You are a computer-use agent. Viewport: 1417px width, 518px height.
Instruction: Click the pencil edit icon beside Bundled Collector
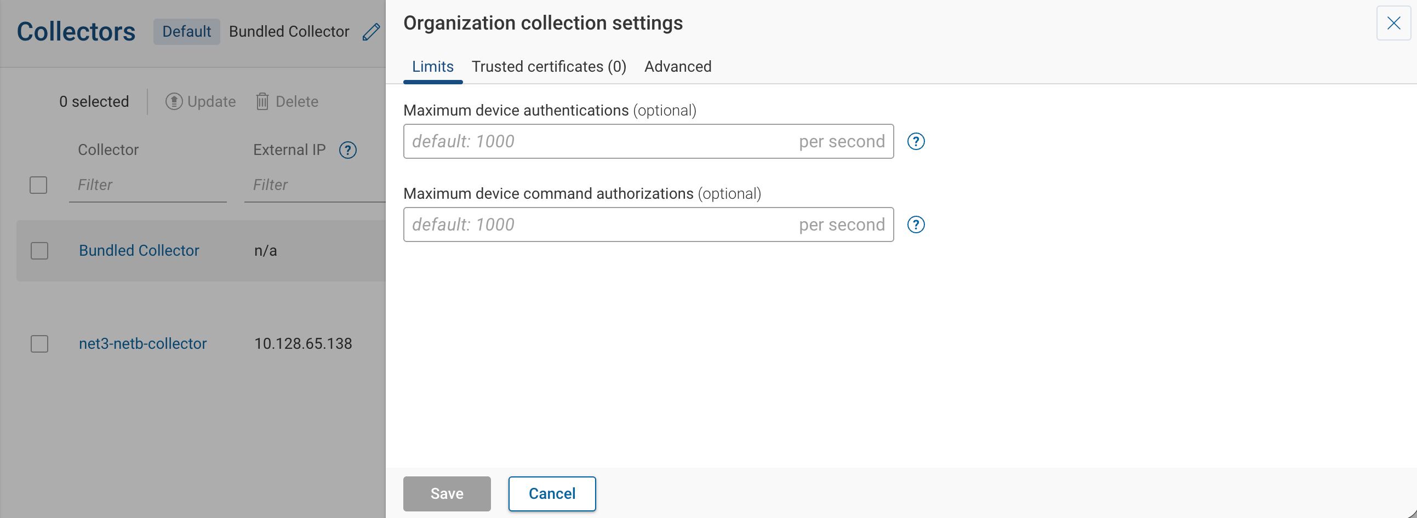[372, 32]
